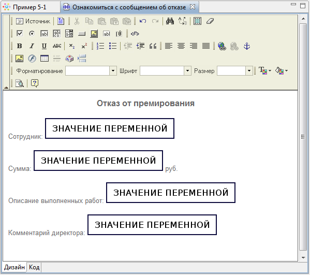Open the Replace tool icon

click(x=183, y=21)
